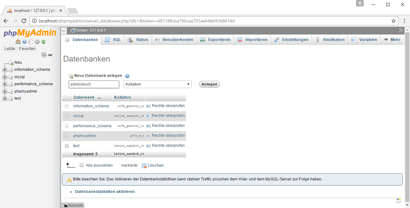
Task: Sort by the Datenbank column header
Action: 84,97
